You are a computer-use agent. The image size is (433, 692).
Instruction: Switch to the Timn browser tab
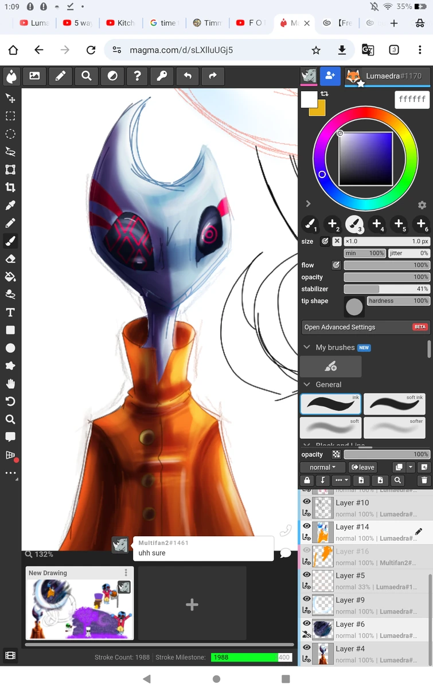[x=206, y=23]
